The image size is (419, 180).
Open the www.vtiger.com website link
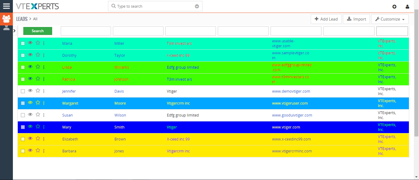click(x=286, y=127)
